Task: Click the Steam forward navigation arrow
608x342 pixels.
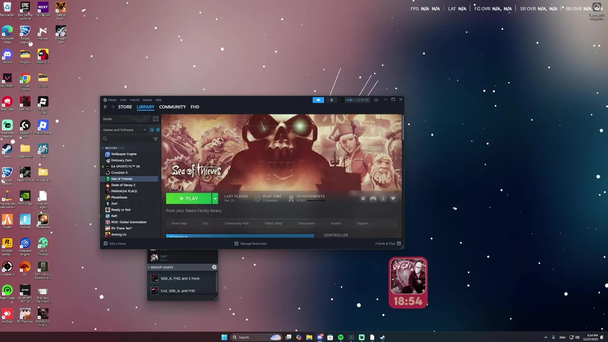Action: pos(113,107)
